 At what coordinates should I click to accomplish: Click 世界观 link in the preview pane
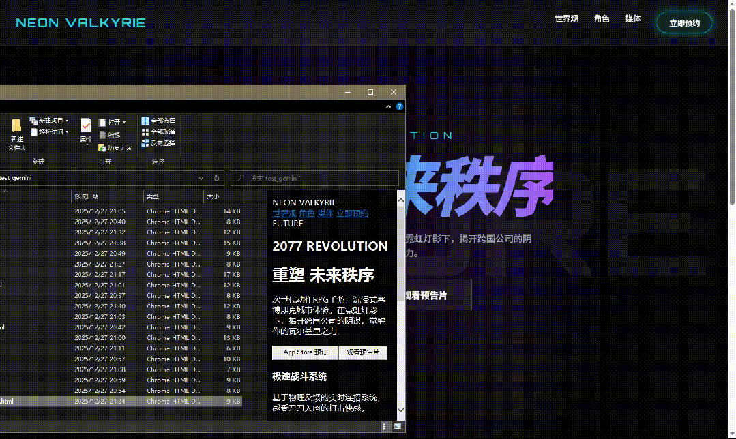click(x=284, y=213)
